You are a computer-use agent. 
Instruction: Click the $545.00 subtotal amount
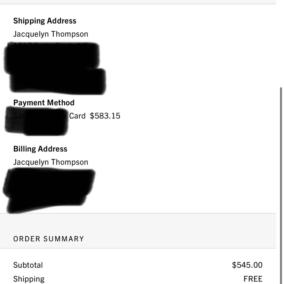247,265
